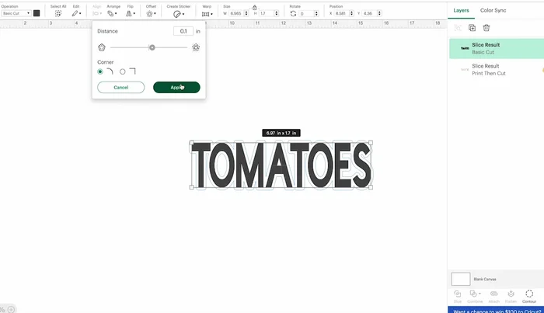
Task: Click the Y position field
Action: click(x=369, y=13)
